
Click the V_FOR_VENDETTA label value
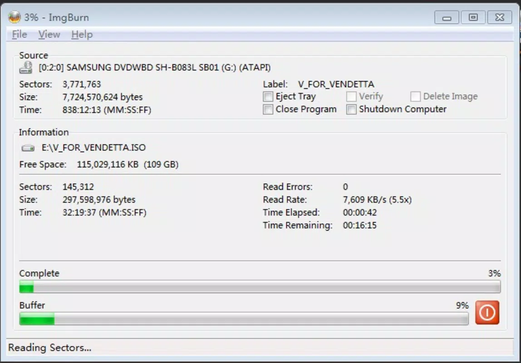tap(336, 84)
